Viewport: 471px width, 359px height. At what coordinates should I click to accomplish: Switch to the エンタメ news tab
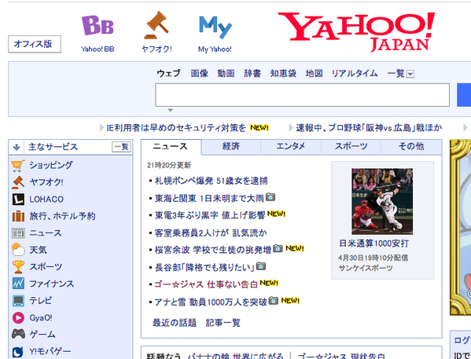[x=291, y=146]
